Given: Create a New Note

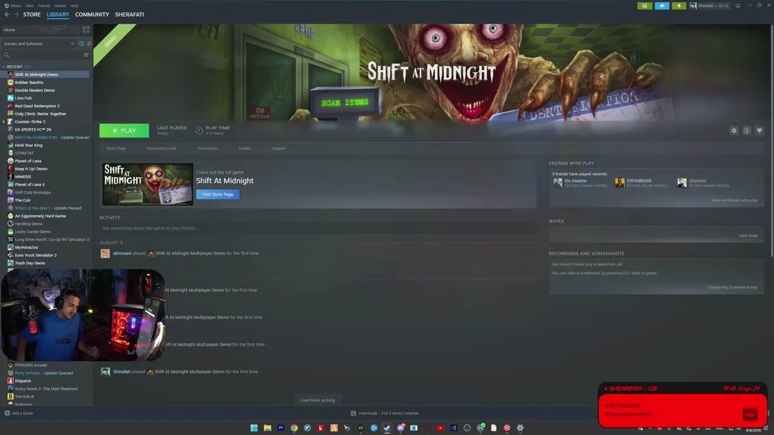Looking at the screenshot, I should click(748, 236).
